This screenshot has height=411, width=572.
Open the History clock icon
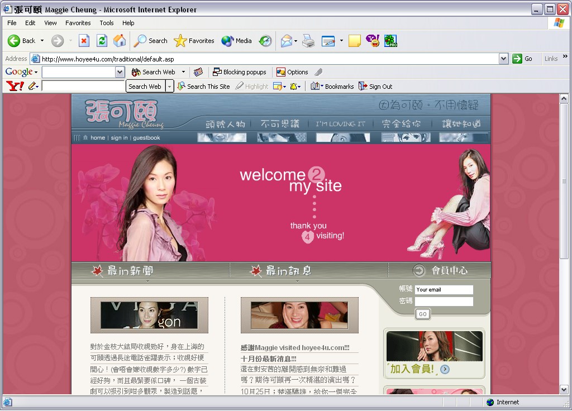coord(265,41)
